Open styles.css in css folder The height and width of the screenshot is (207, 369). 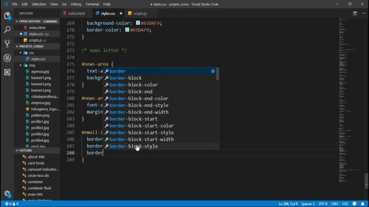(37, 59)
